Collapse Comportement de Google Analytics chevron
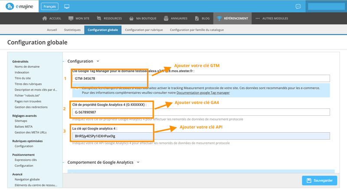Image resolution: width=347 pixels, height=190 pixels. (x=138, y=162)
